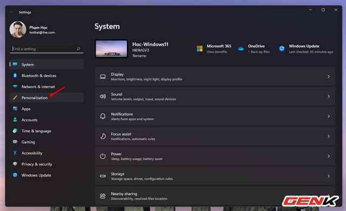Click the Pham Hoc profile avatar
Viewport: 346px width, 211px height.
(18, 30)
